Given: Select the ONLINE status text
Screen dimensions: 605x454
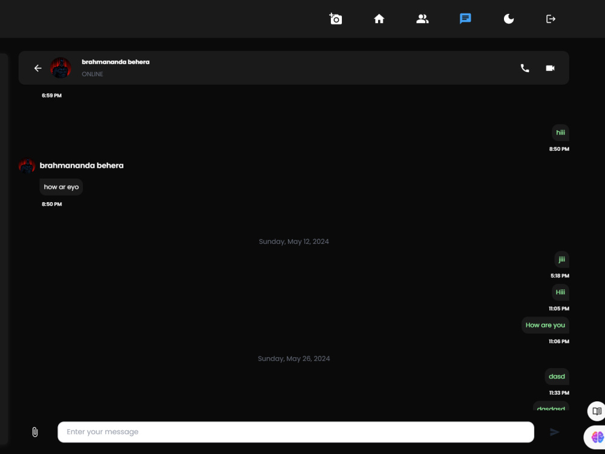Looking at the screenshot, I should (x=92, y=74).
